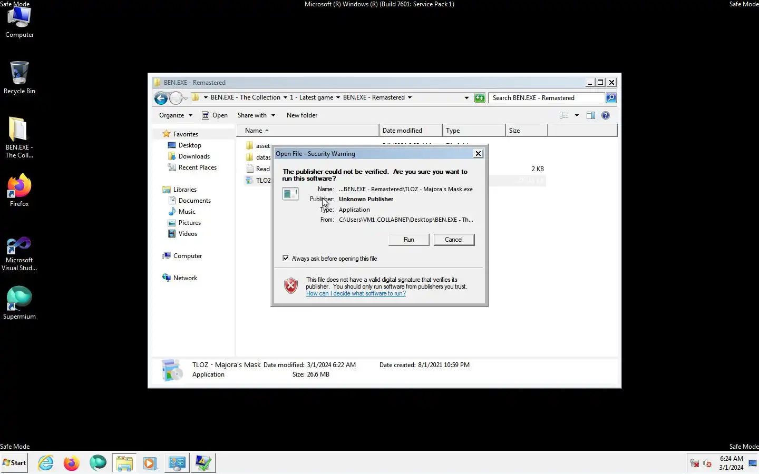Select Videos library in the navigation pane
Screen dimensions: 759x474
[182, 234]
